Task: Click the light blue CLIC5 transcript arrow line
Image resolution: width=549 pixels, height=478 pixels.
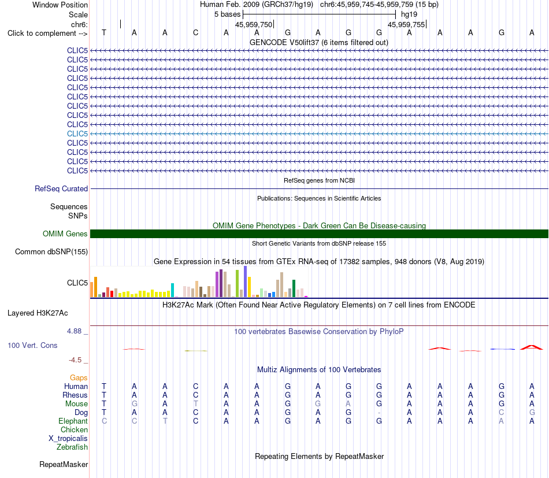Action: click(x=319, y=134)
